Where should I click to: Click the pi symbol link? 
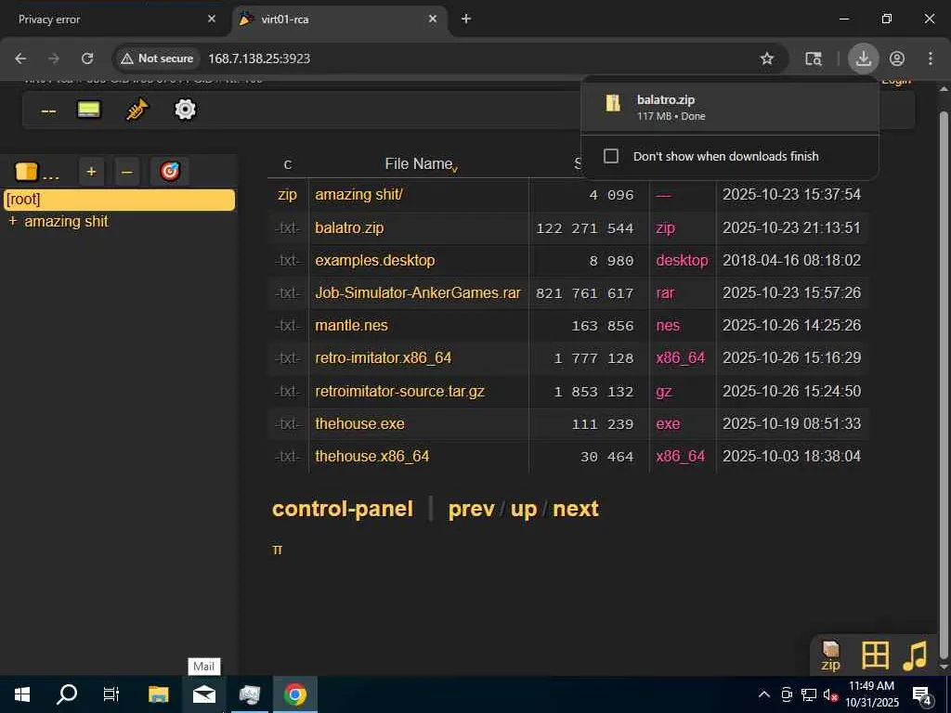click(x=277, y=550)
